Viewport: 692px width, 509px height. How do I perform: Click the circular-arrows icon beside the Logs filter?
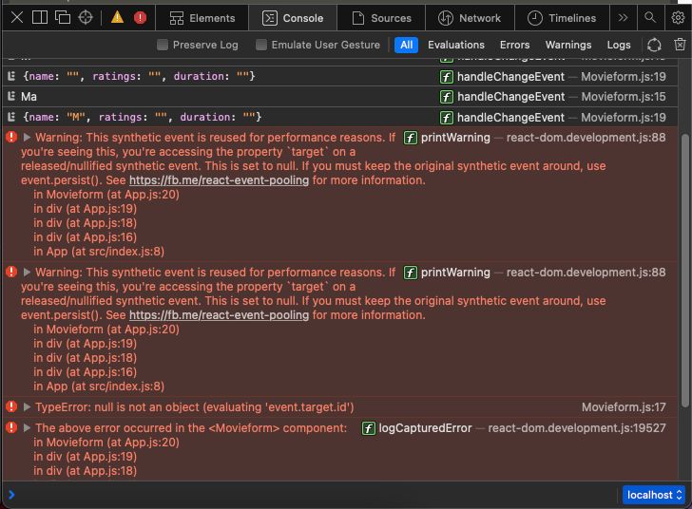(x=654, y=45)
